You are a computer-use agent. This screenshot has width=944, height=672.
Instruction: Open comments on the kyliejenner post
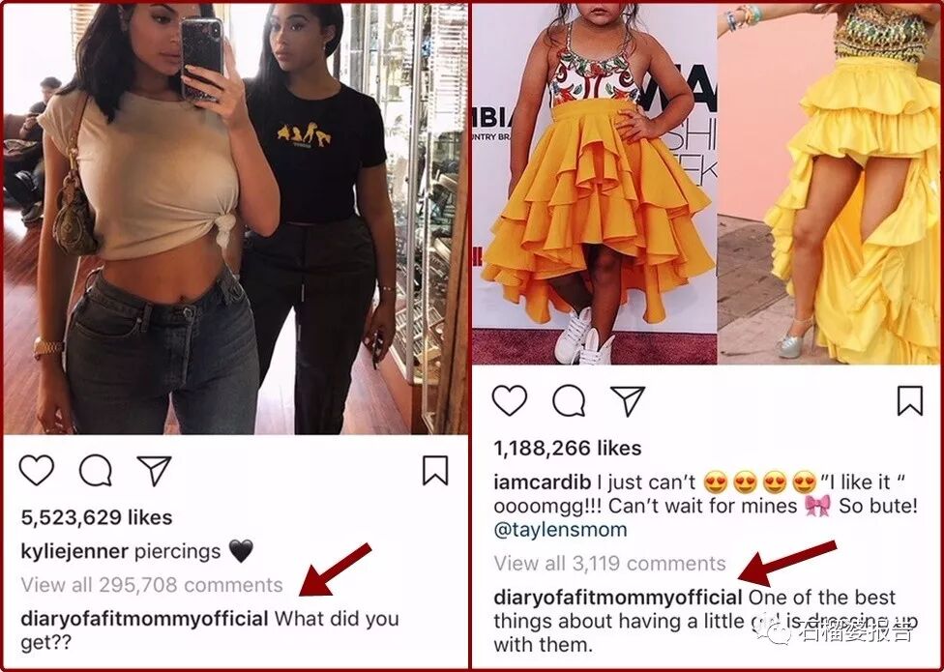pyautogui.click(x=96, y=471)
